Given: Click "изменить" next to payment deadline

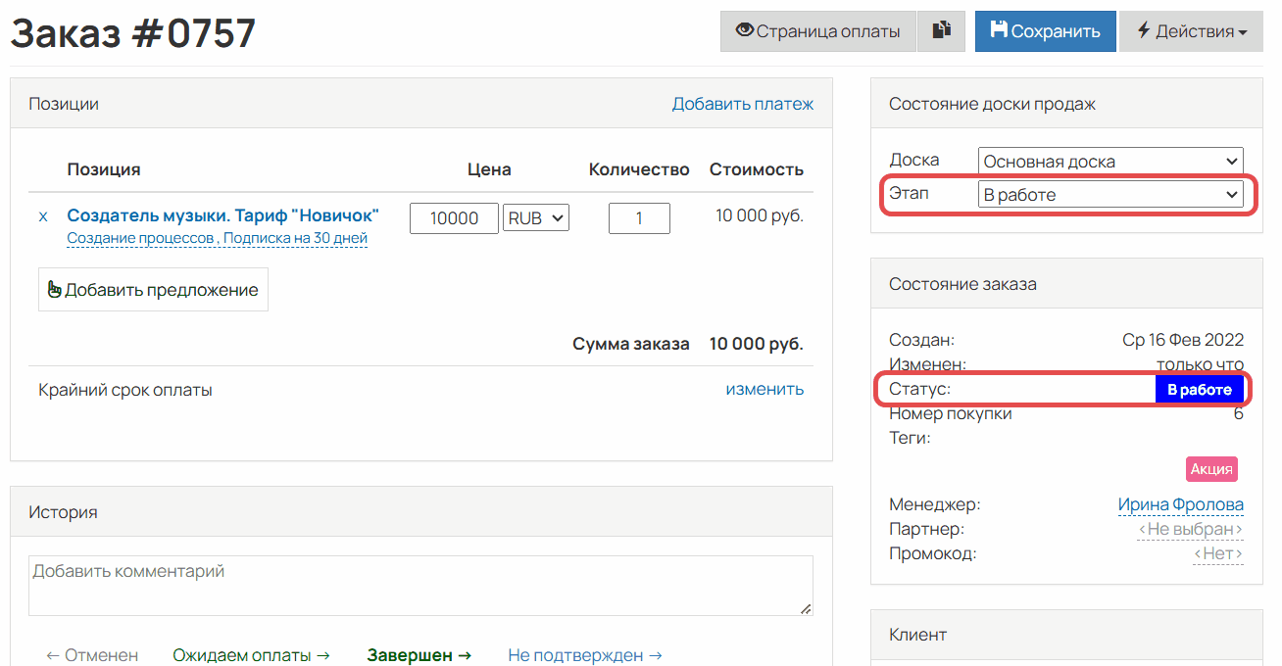Looking at the screenshot, I should [x=764, y=389].
